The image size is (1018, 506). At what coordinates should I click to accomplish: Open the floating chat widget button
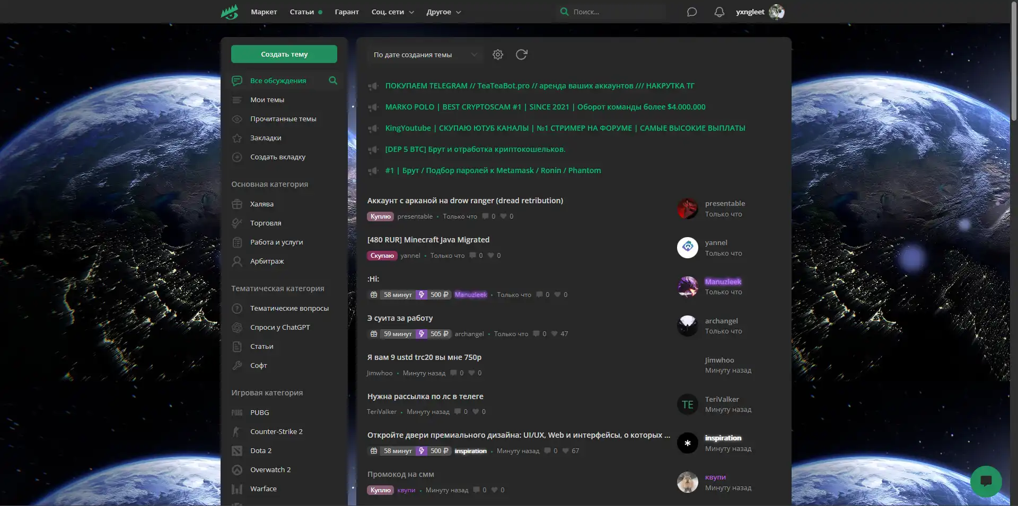[x=986, y=481]
